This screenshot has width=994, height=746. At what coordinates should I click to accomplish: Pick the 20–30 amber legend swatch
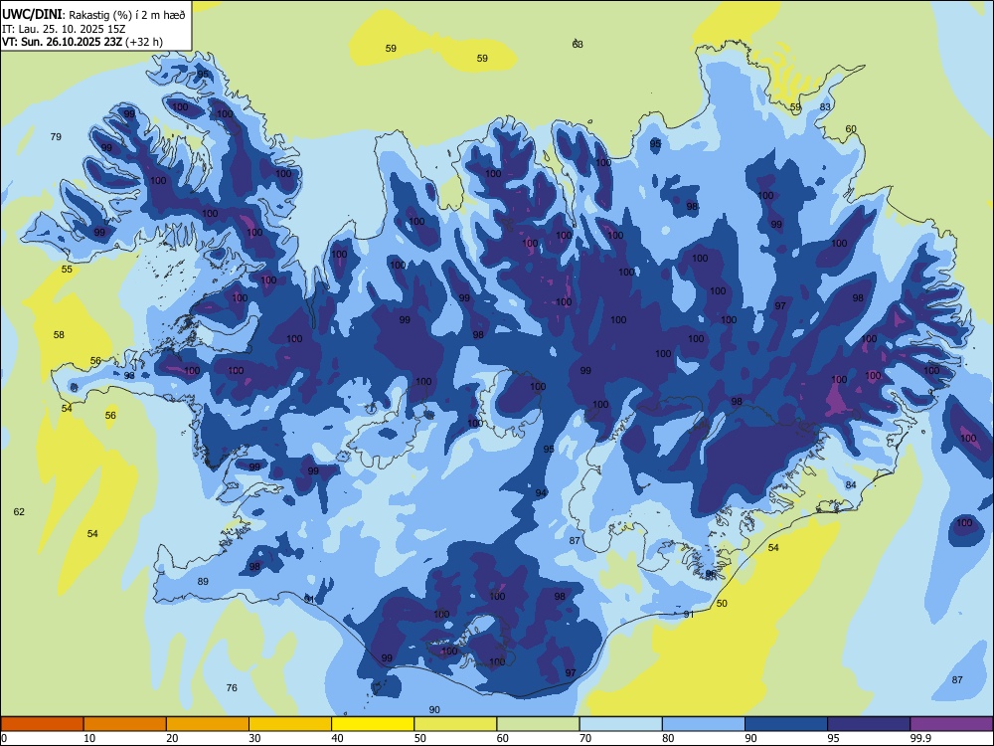[208, 724]
